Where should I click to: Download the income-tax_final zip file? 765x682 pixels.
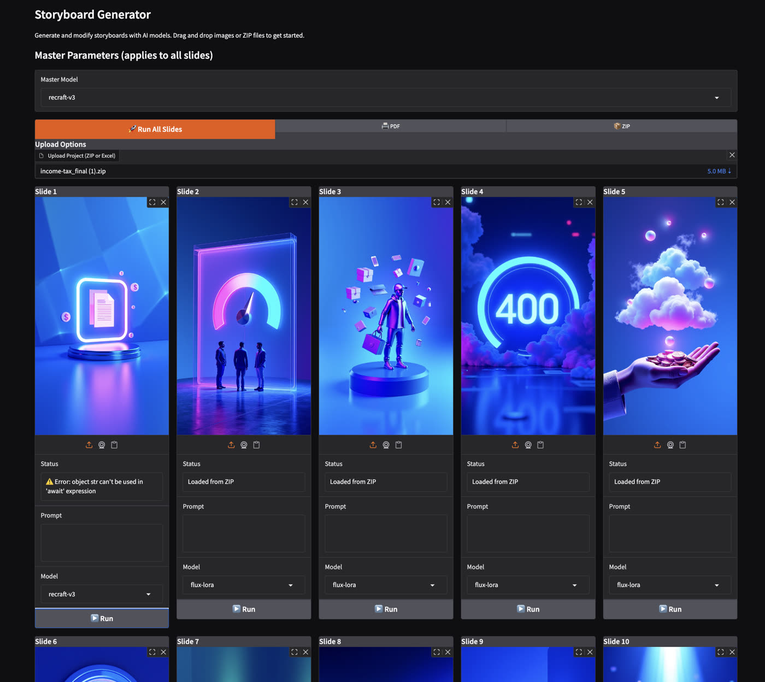719,171
